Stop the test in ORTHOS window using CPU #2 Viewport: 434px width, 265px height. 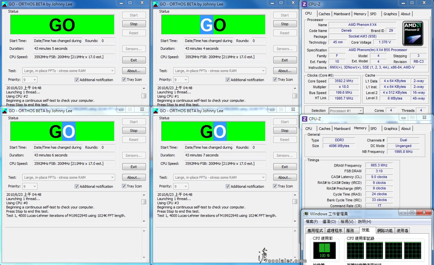[134, 24]
